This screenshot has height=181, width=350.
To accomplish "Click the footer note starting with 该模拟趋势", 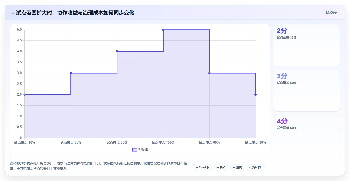I will [99, 166].
